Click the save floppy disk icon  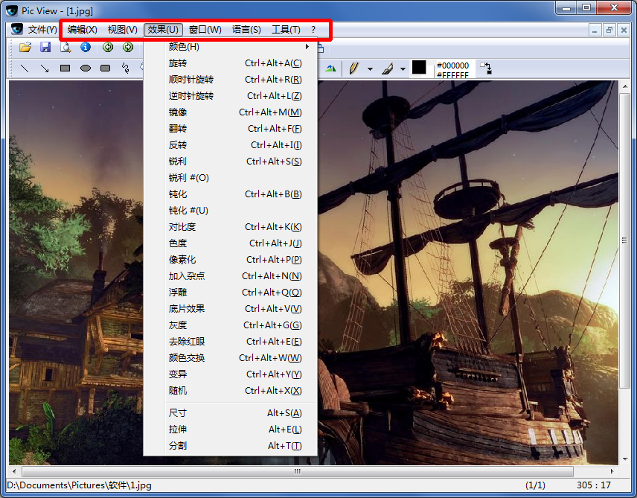point(45,47)
